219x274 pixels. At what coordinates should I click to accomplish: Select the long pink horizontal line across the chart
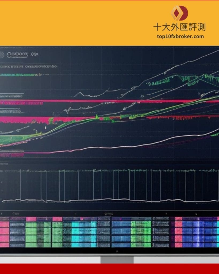[107, 101]
